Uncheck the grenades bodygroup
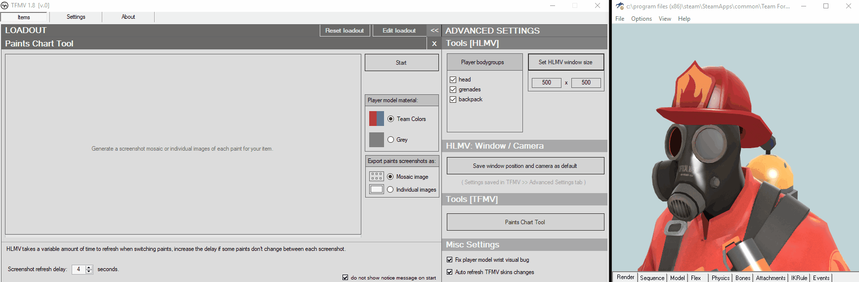The image size is (859, 282). tap(453, 89)
